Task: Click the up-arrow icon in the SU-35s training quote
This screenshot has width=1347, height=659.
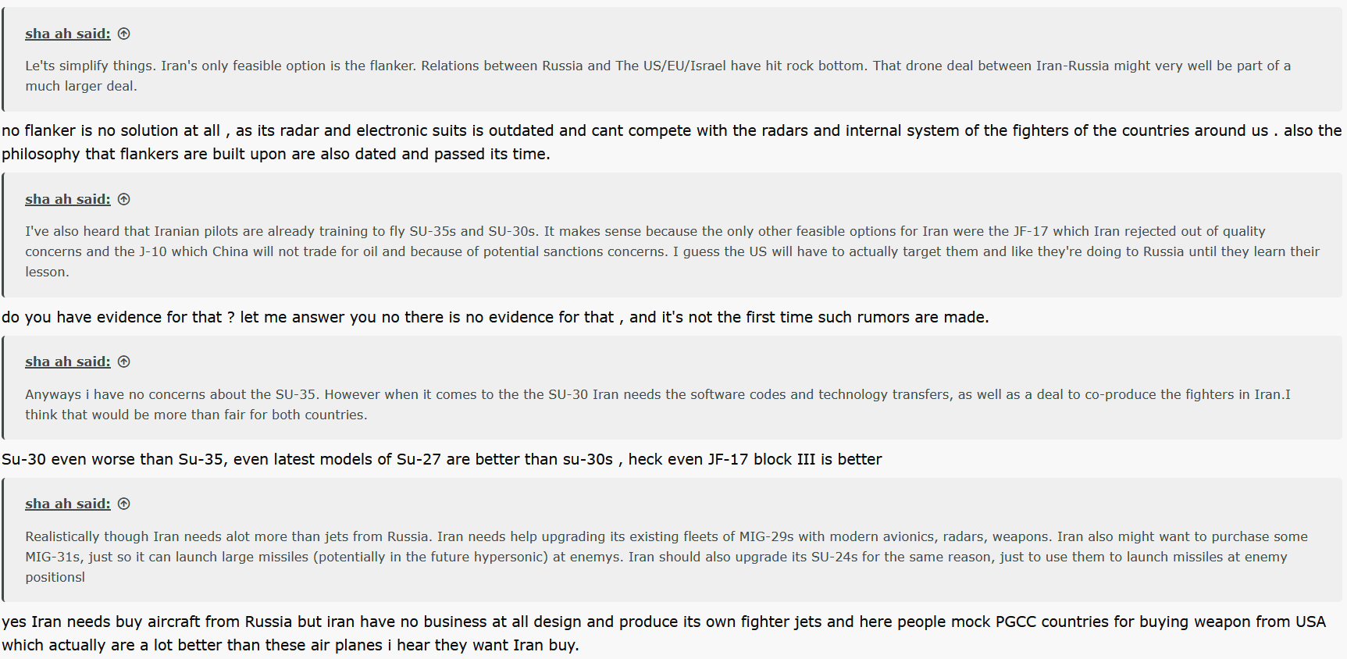Action: [123, 199]
